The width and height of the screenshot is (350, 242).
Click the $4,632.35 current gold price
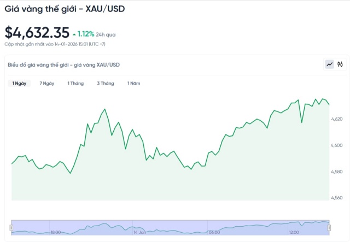tap(37, 32)
